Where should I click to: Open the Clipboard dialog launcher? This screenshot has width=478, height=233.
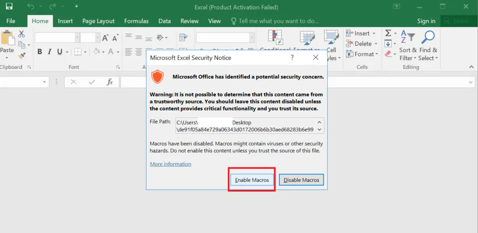29,67
